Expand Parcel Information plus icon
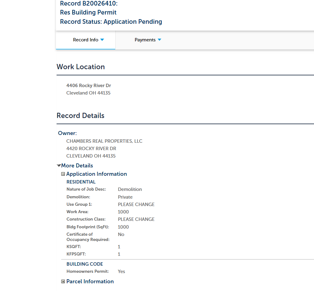 coord(63,281)
